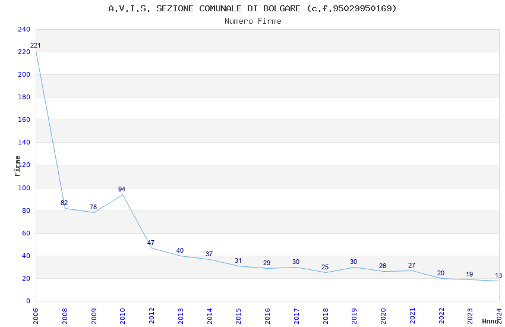Click the data label 31 above 2015
This screenshot has height=327, width=505.
pyautogui.click(x=238, y=261)
